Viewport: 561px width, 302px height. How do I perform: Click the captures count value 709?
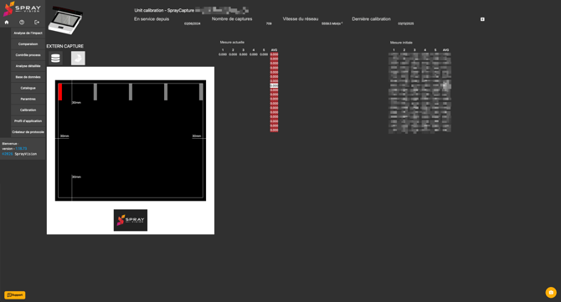[269, 23]
